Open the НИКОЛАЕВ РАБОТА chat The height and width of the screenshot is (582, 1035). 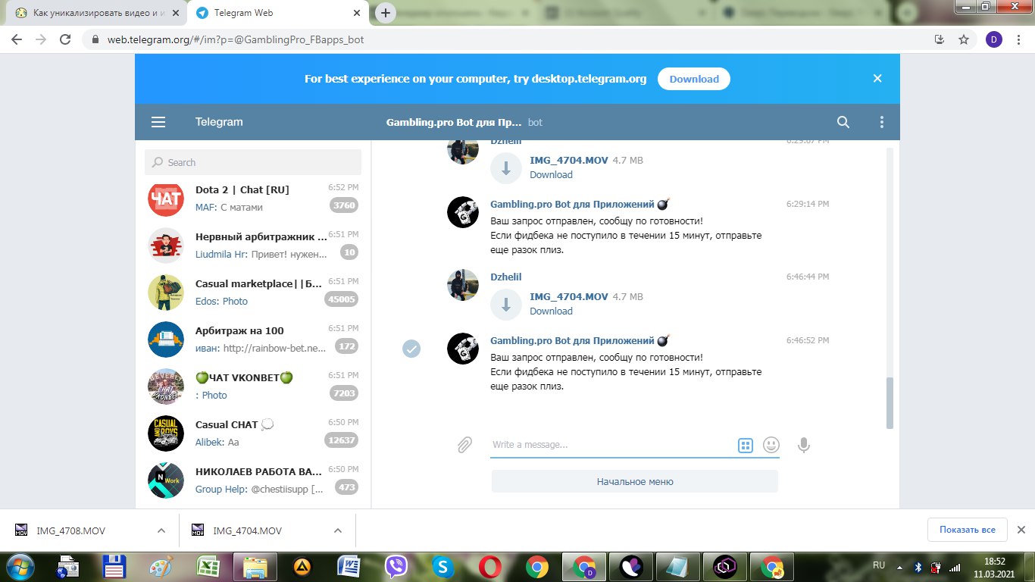253,480
